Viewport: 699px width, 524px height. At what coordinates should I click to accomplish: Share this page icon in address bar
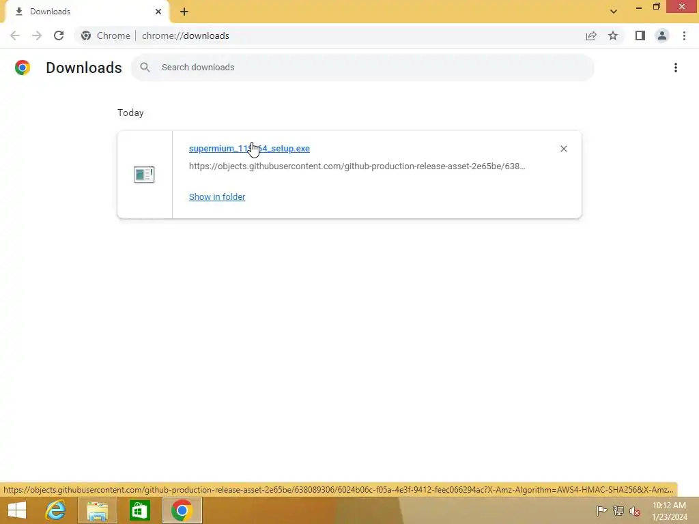(x=591, y=35)
